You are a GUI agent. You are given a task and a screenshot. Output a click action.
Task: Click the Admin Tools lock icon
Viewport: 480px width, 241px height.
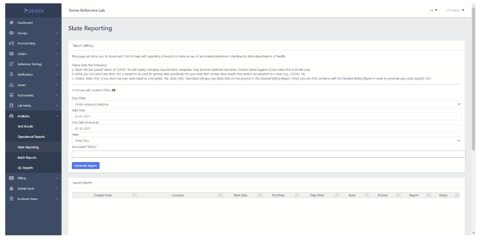coord(12,189)
